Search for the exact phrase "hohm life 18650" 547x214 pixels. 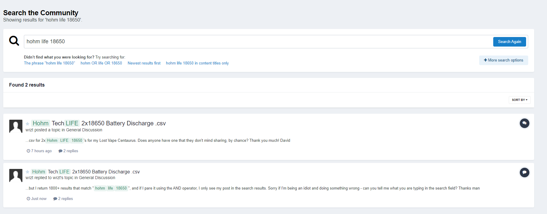pyautogui.click(x=49, y=63)
